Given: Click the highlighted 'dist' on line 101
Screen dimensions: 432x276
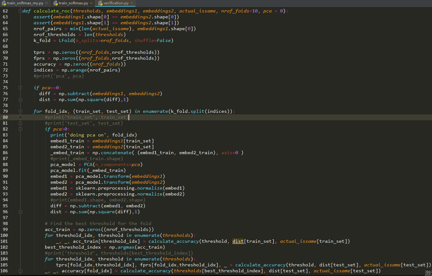Looking at the screenshot, I should click(x=238, y=241).
